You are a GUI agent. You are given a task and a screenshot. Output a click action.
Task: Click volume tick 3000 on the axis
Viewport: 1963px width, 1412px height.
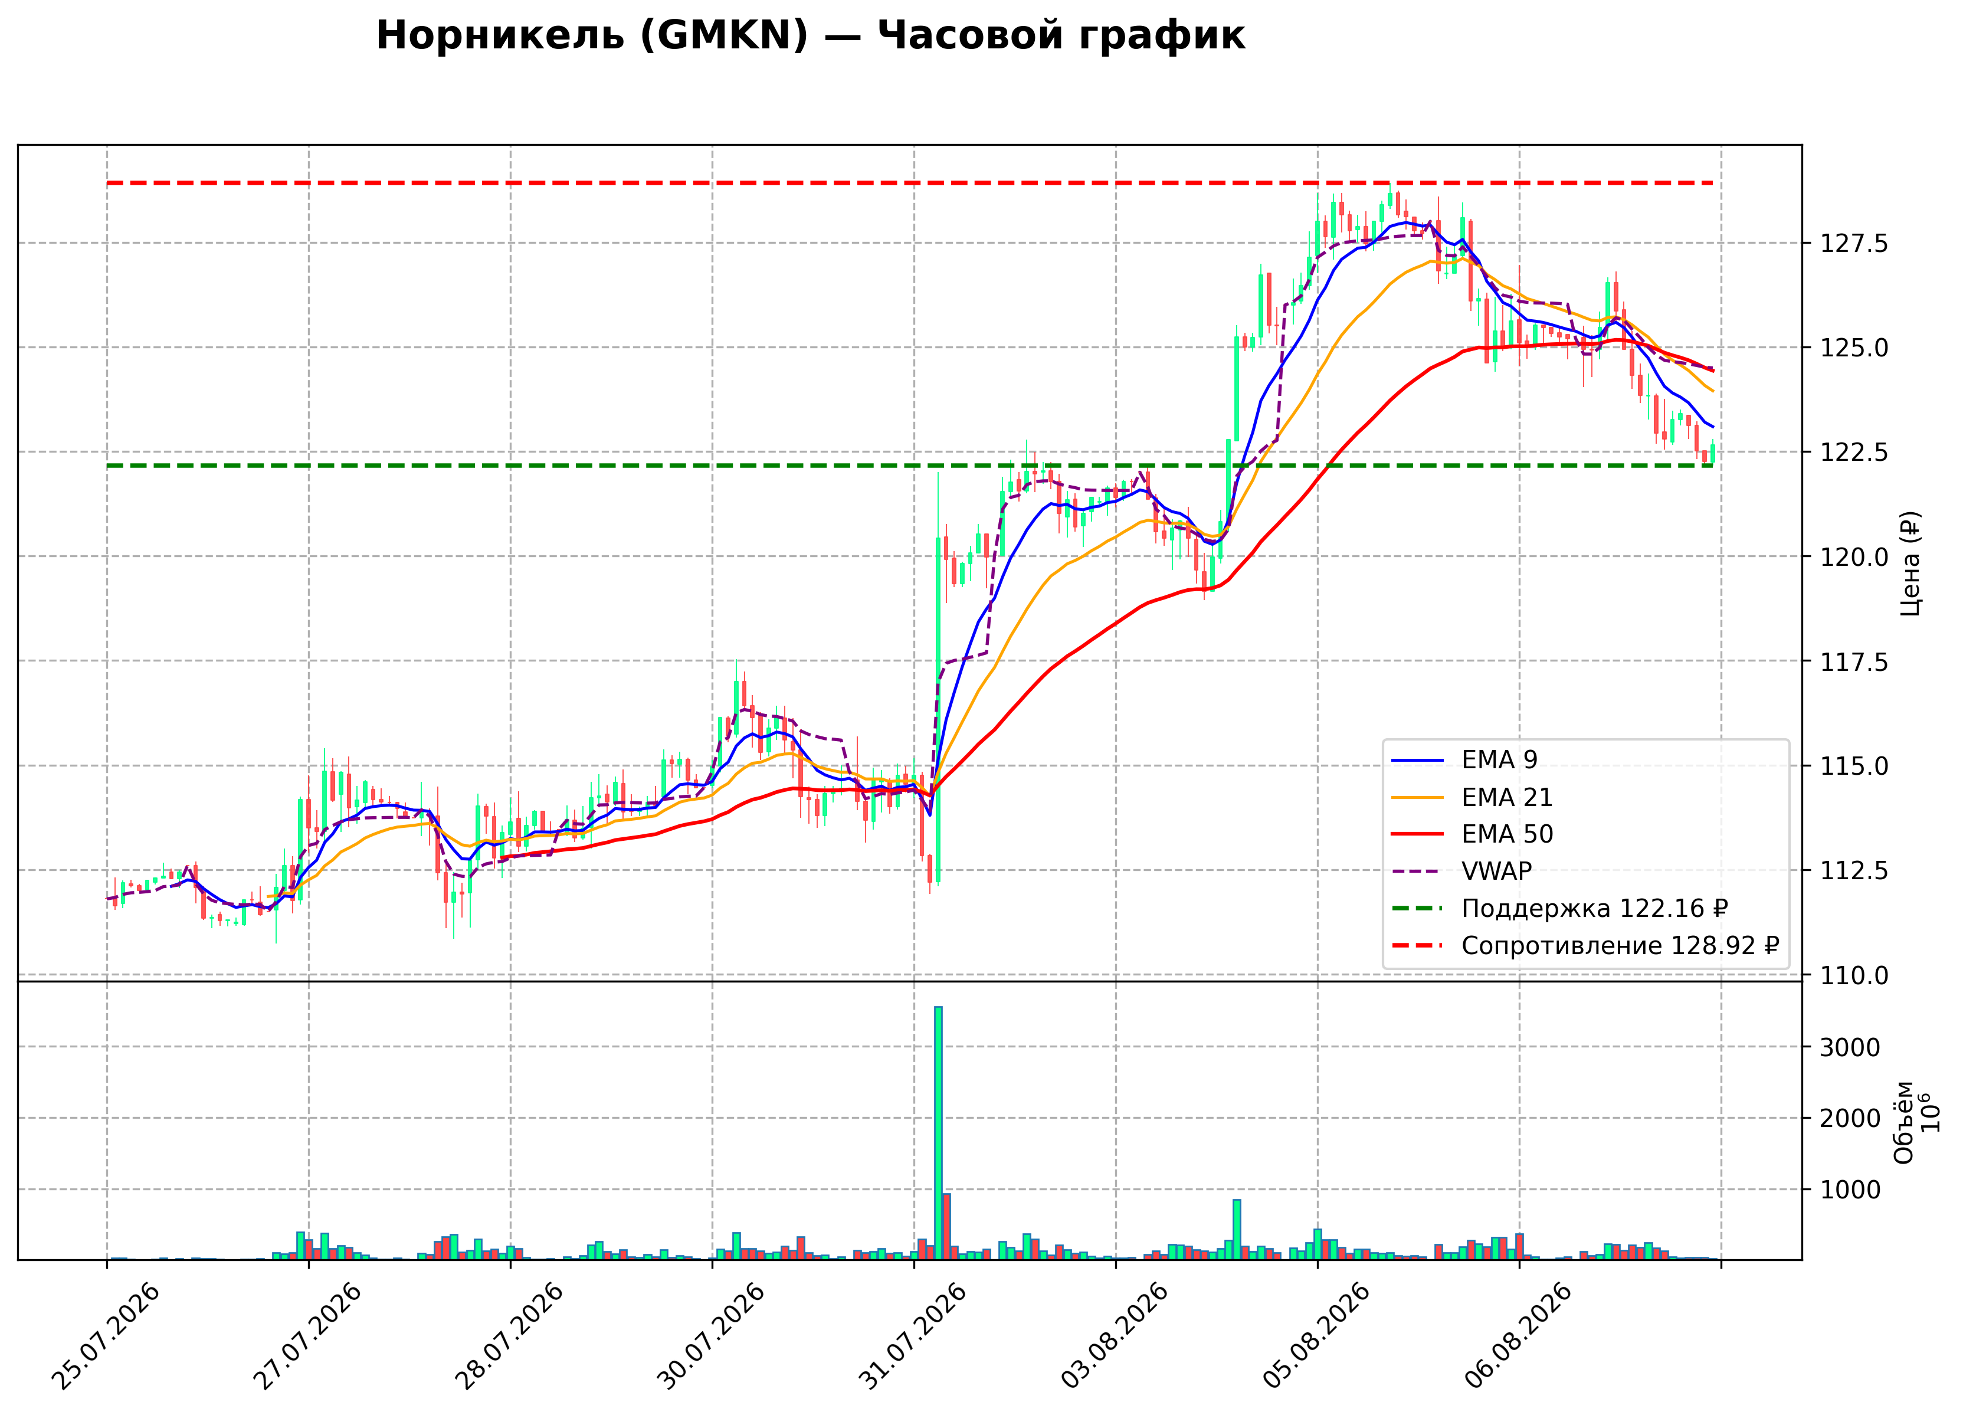point(1850,1047)
